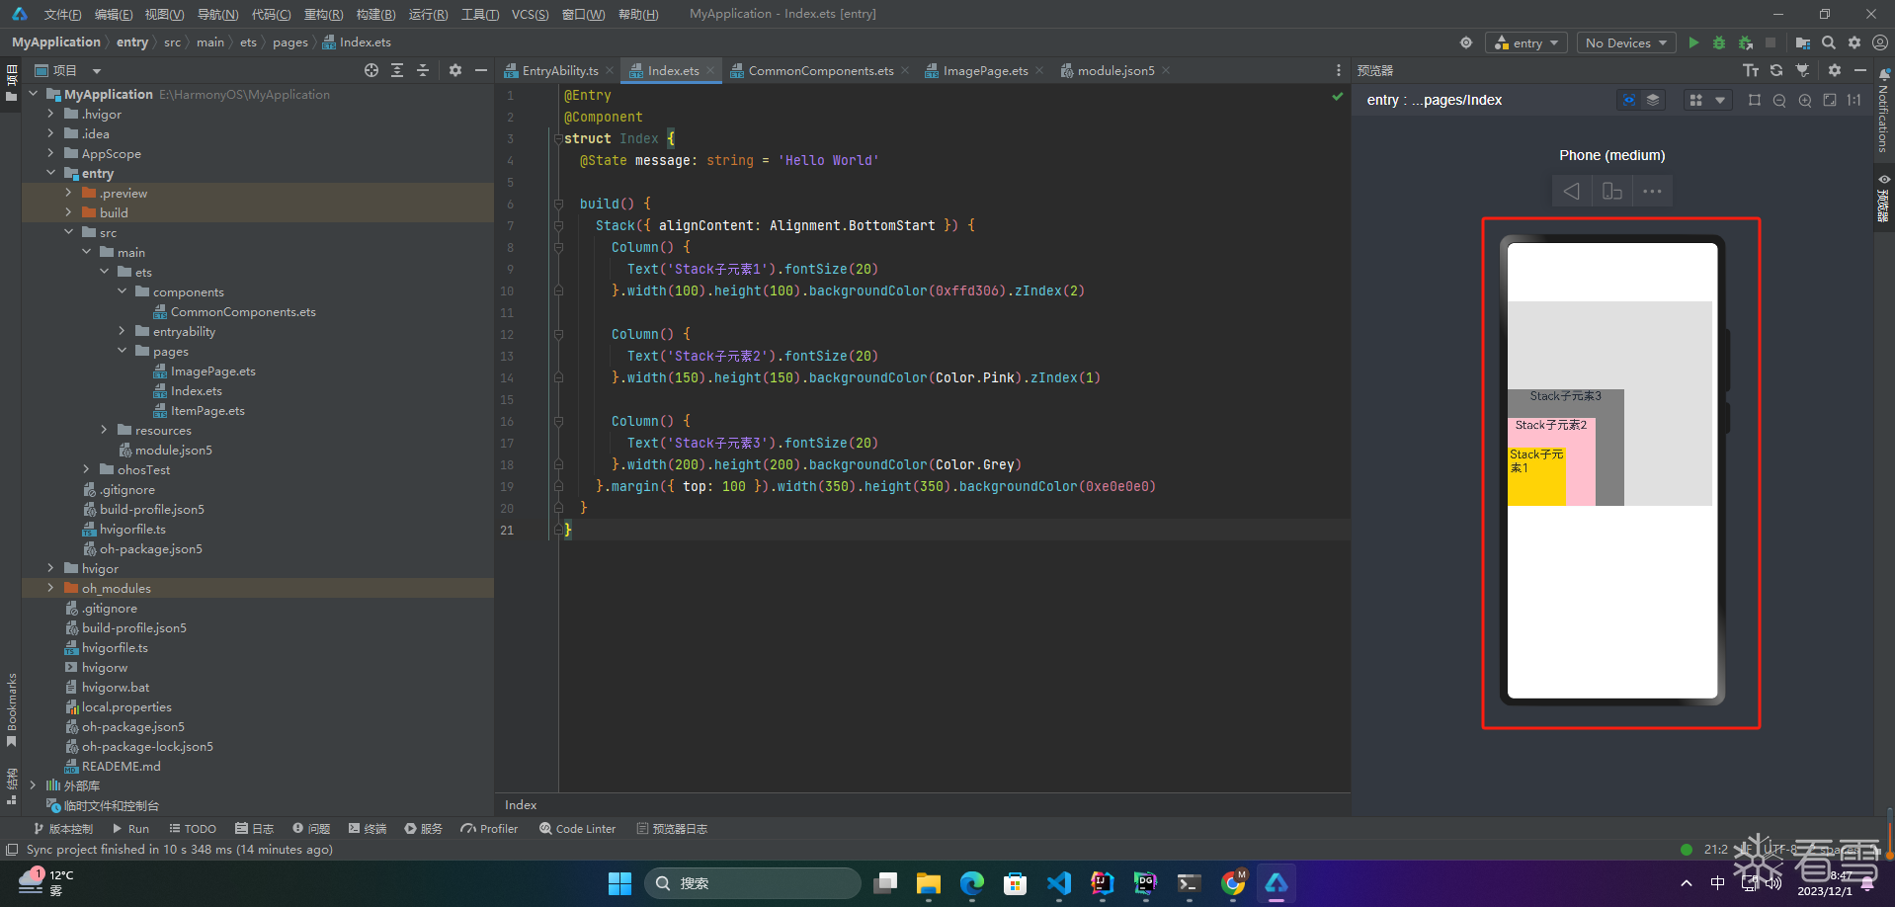Collapse all nodes in project panel

tap(423, 70)
